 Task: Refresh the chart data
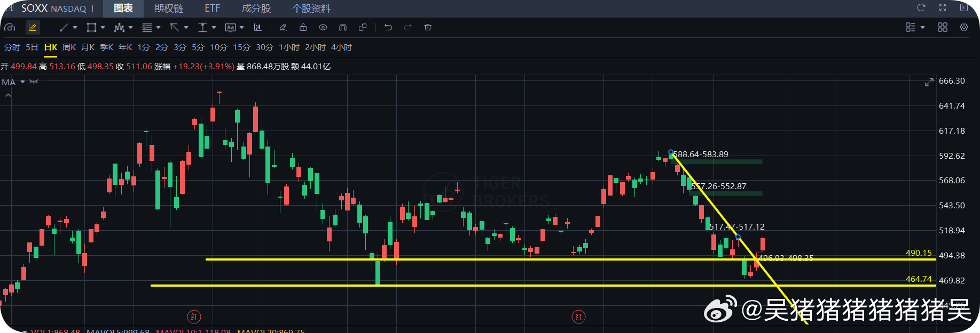(921, 7)
